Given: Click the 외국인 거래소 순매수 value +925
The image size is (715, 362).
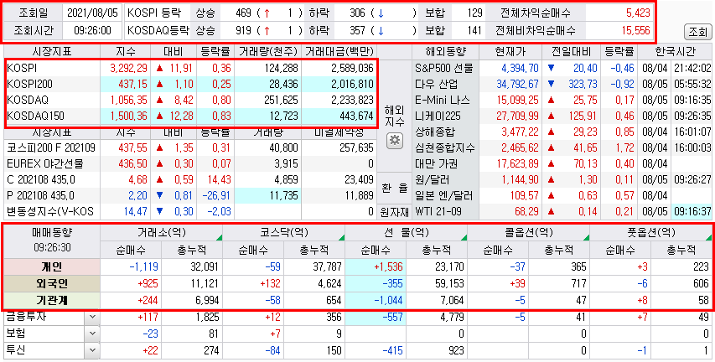Looking at the screenshot, I should point(148,283).
